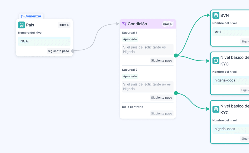Click the BVN node database icon

click(x=216, y=16)
